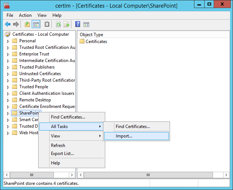Click the Object Type column header
The image size is (233, 190).
[x=153, y=35]
